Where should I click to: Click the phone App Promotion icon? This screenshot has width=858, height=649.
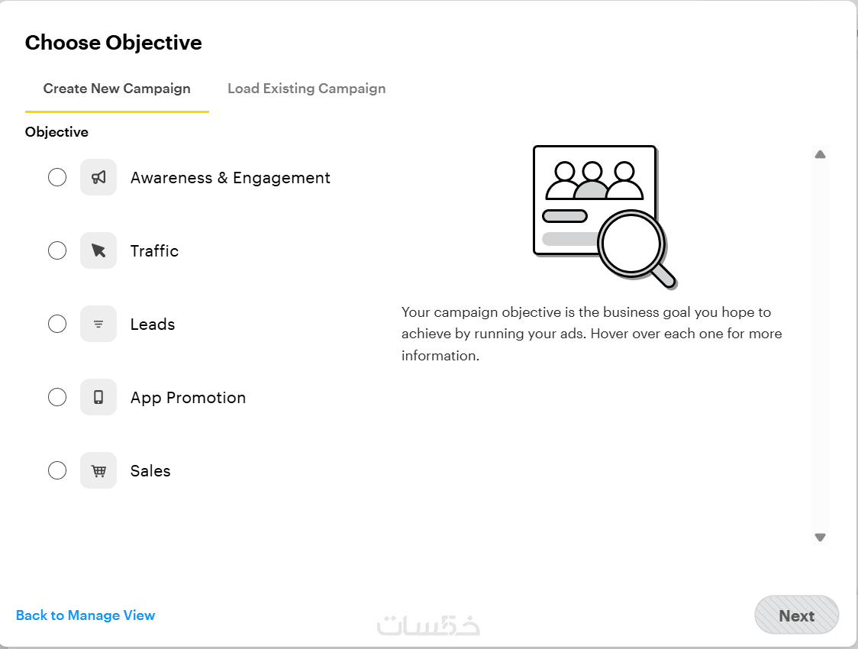point(98,397)
